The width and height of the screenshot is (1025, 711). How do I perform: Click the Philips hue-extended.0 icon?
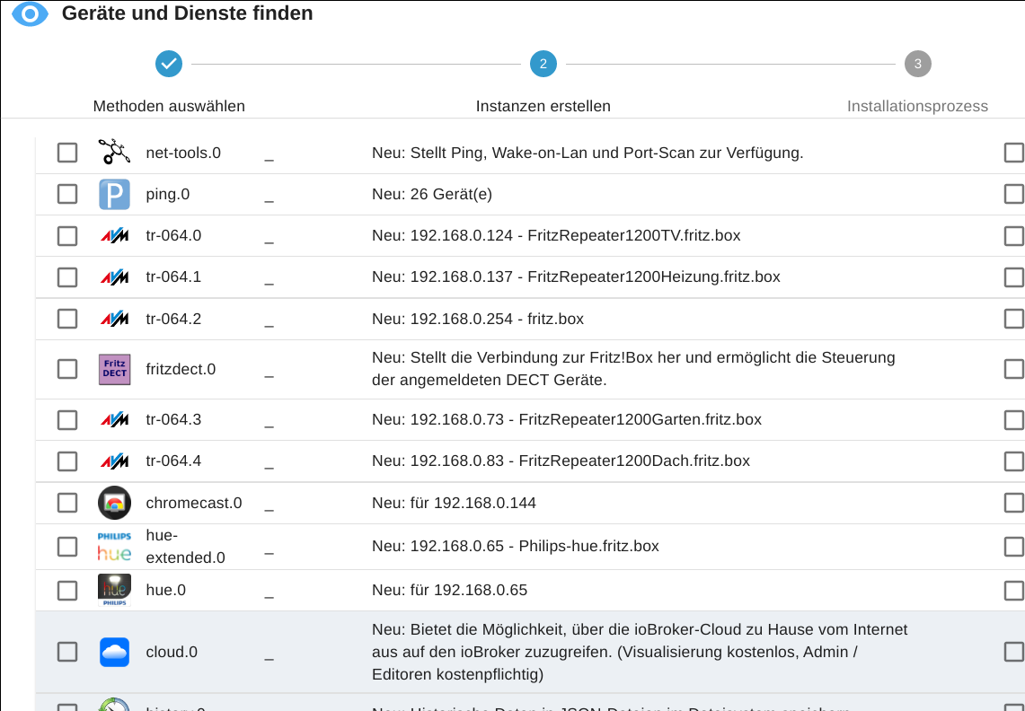[114, 546]
